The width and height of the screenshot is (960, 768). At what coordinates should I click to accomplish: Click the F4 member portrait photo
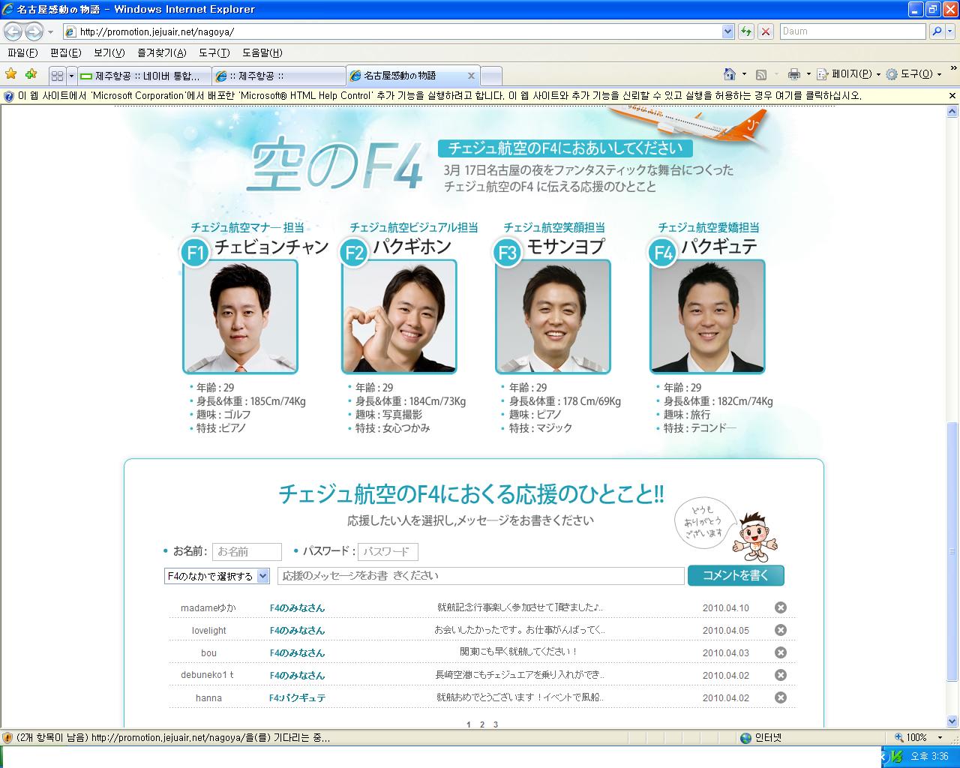[707, 316]
